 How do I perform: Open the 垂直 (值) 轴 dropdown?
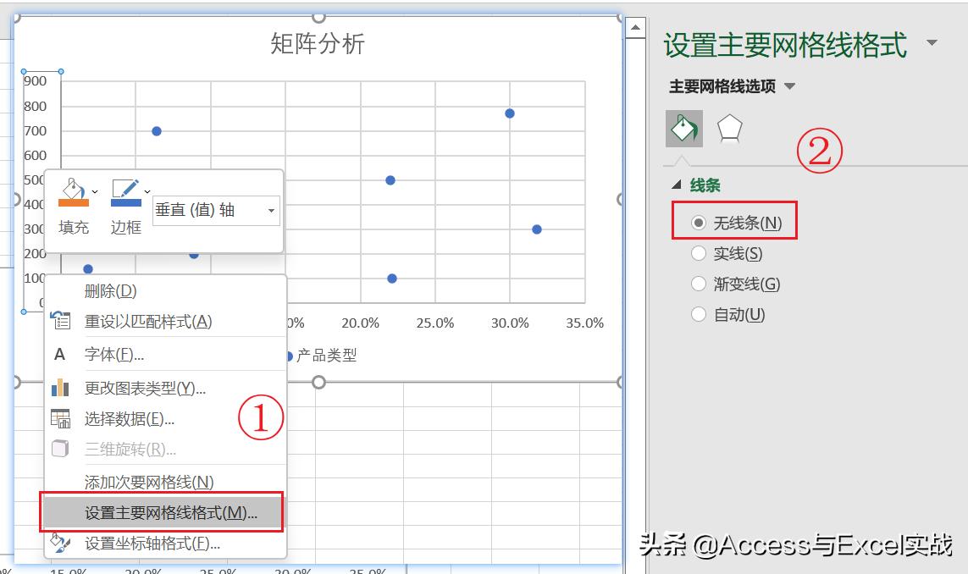[x=271, y=210]
